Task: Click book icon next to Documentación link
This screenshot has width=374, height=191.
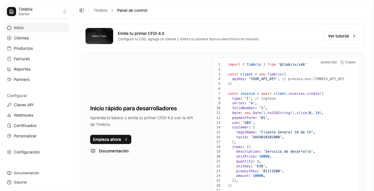Action: point(93,151)
